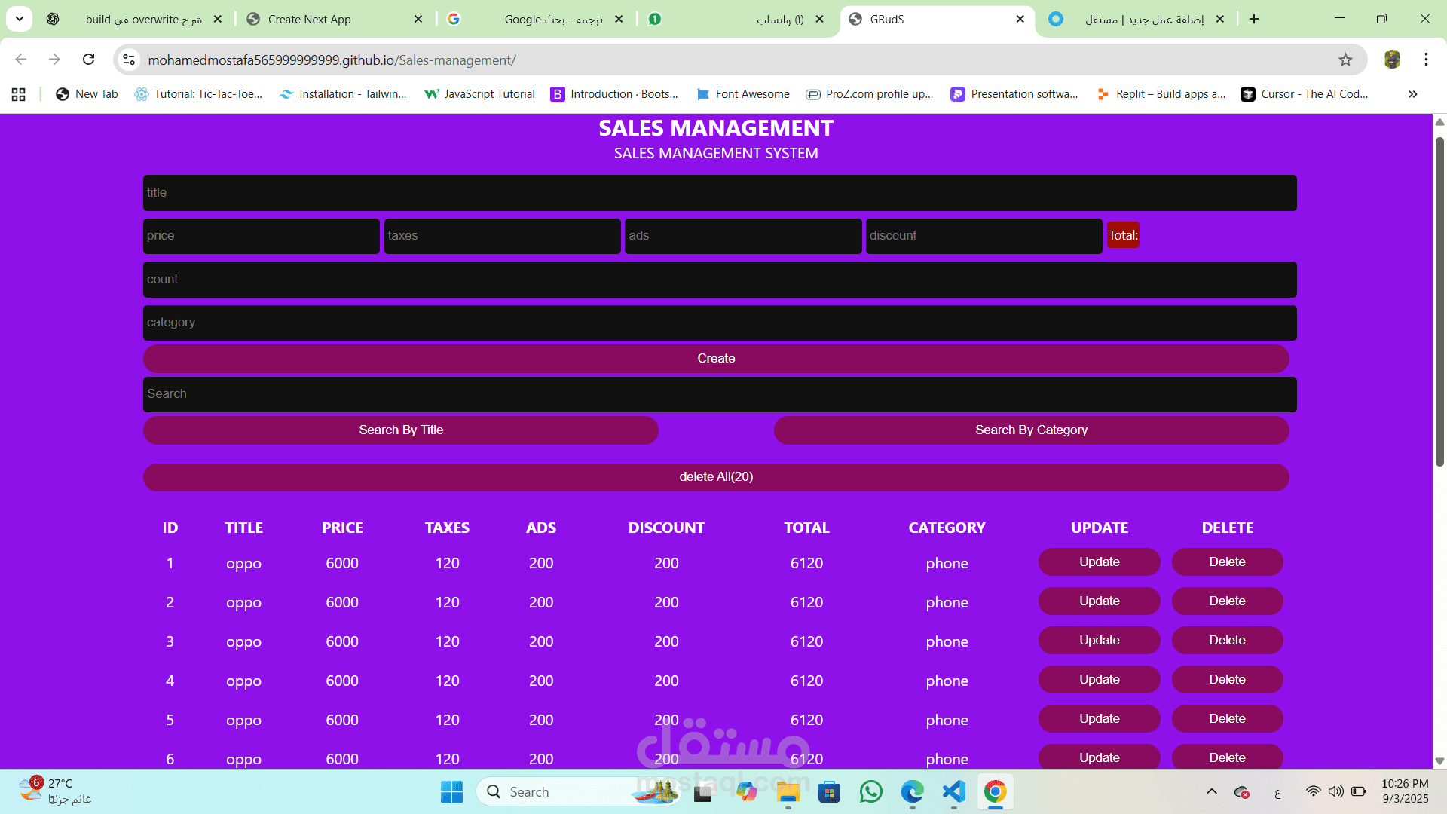This screenshot has width=1447, height=814.
Task: Switch to the build overwrite ChatGPT tab
Action: click(136, 19)
